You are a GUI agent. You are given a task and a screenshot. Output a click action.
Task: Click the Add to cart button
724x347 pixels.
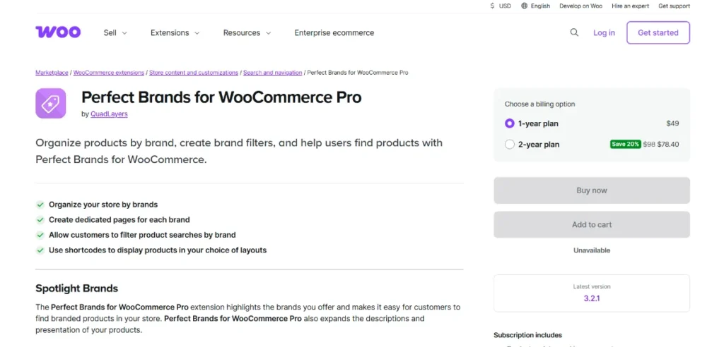pyautogui.click(x=592, y=224)
